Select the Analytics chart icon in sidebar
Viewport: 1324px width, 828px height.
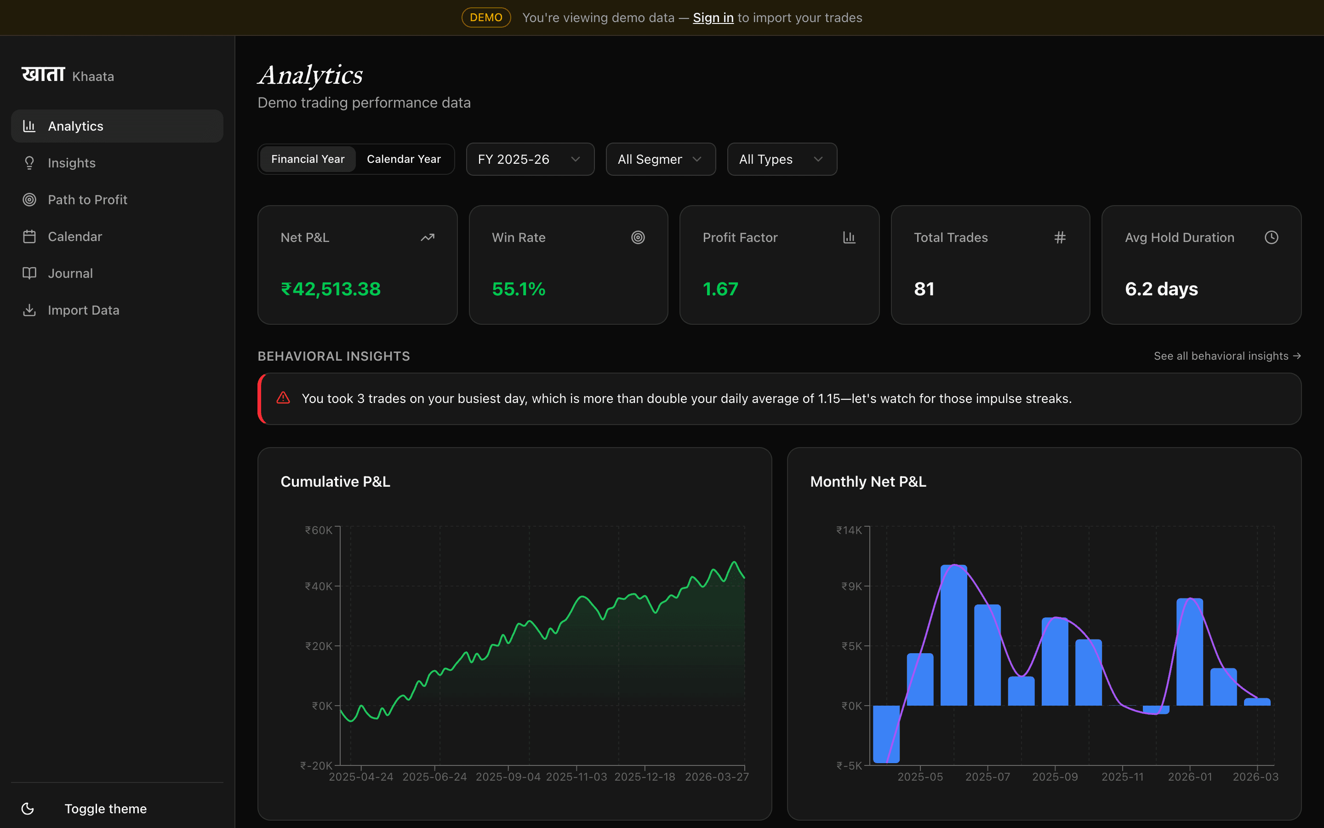coord(29,126)
